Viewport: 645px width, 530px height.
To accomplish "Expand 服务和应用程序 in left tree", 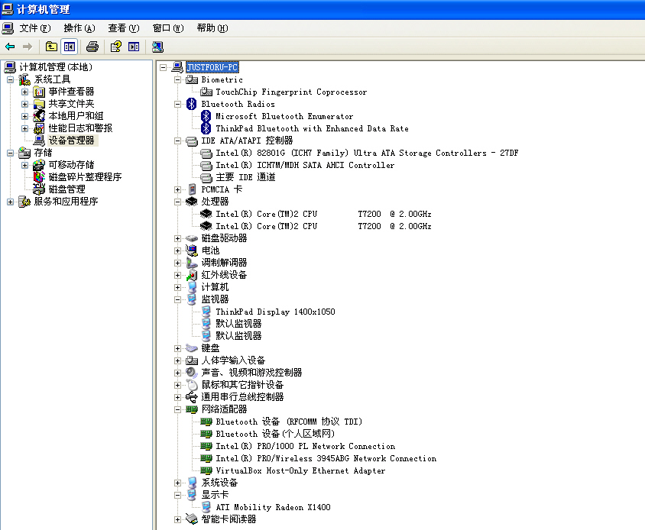I will (x=10, y=202).
